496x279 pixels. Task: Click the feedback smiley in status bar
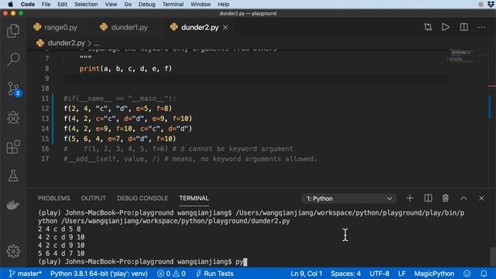[467, 274]
